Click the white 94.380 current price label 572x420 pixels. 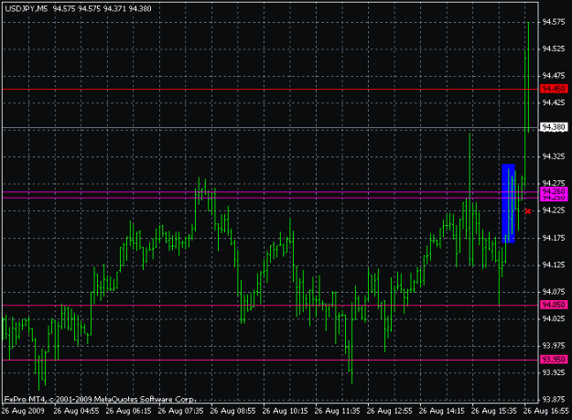(x=554, y=127)
